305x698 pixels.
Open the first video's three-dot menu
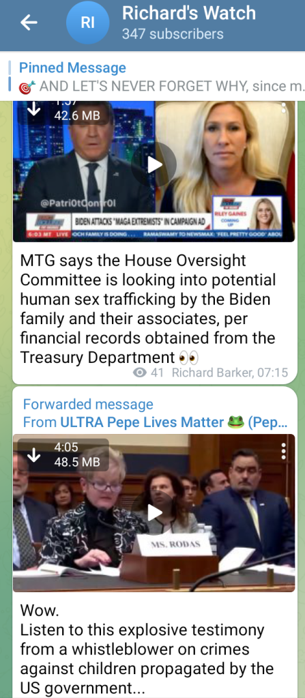(283, 108)
